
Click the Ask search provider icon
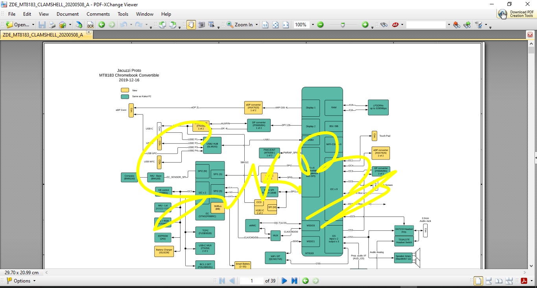[x=395, y=25]
